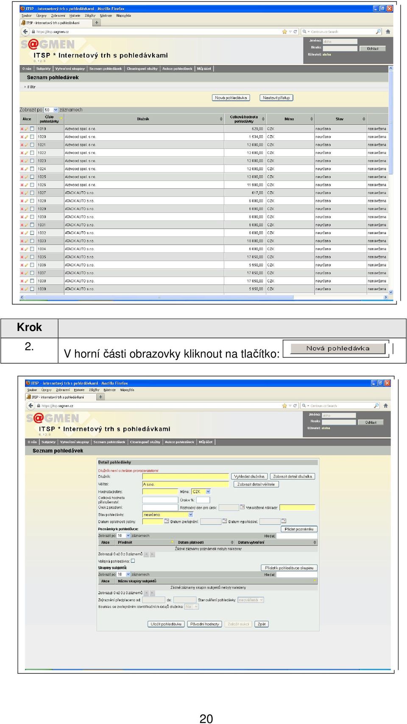Enable the Veřejná pohledávka checkbox

coord(133,561)
